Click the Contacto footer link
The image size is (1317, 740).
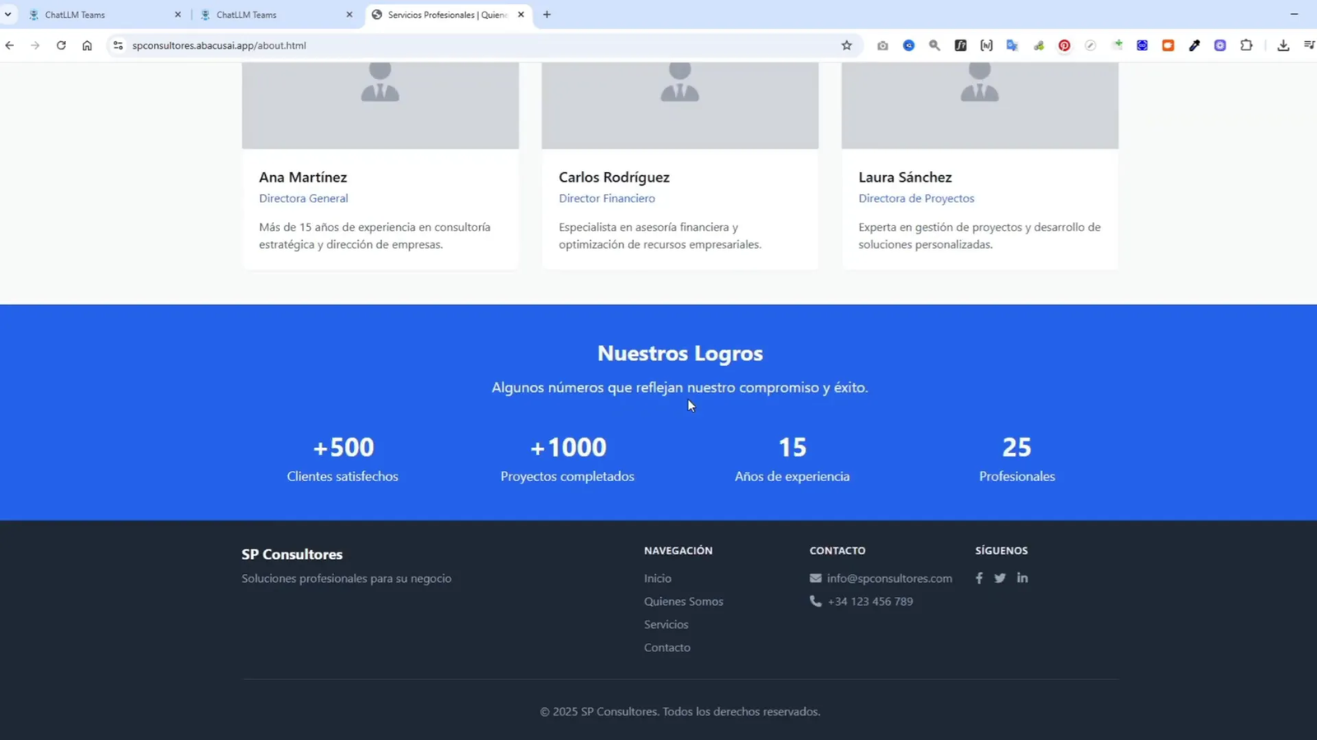(667, 647)
